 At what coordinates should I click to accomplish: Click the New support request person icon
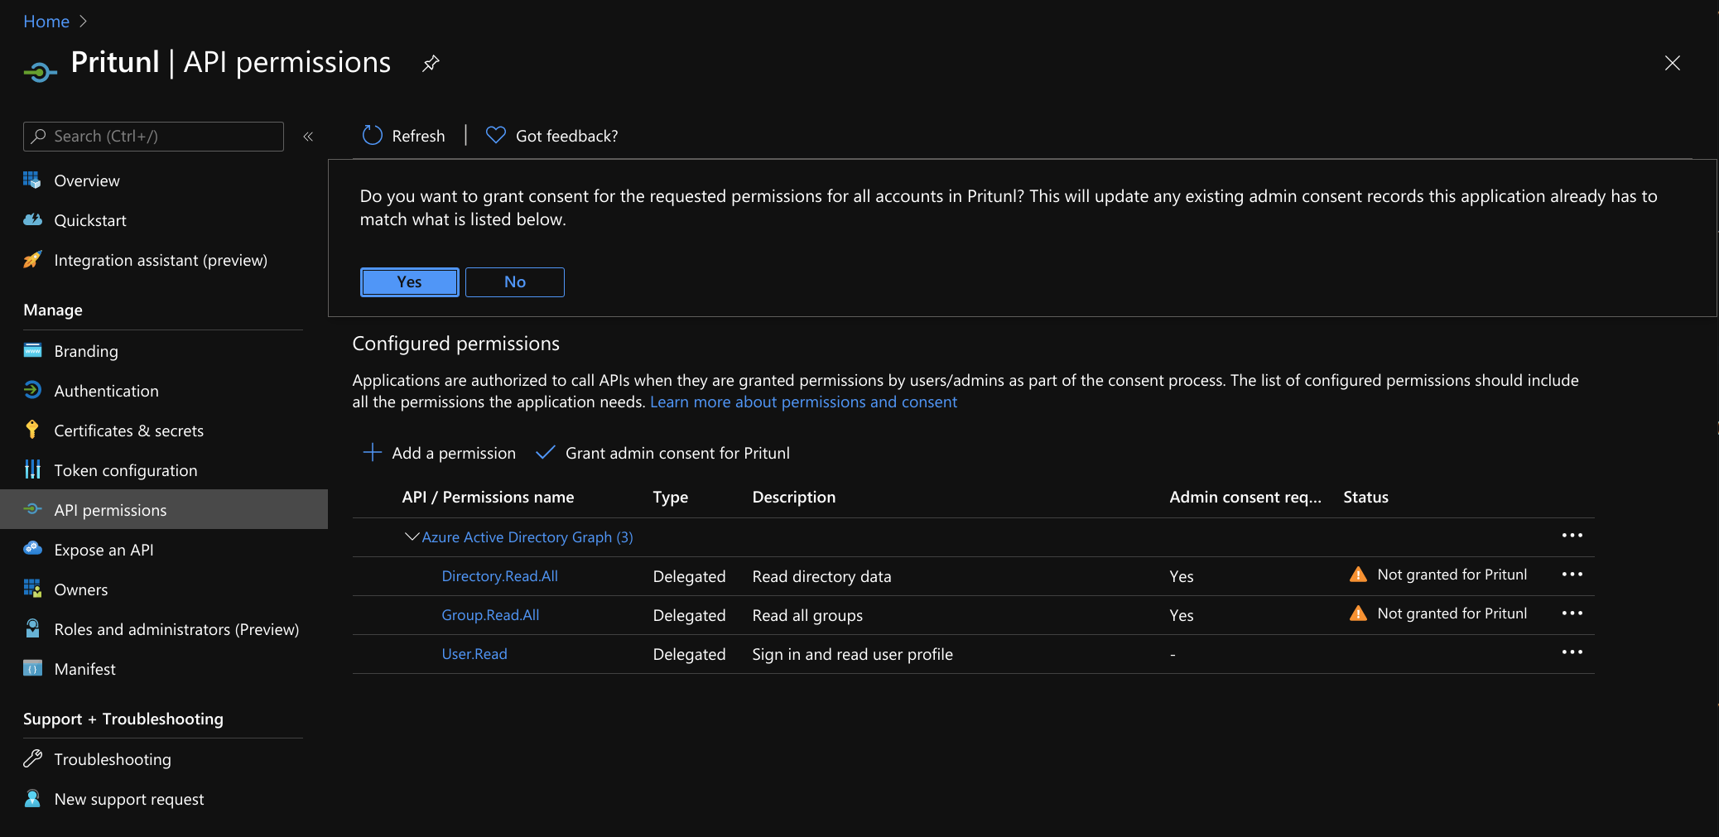click(32, 798)
